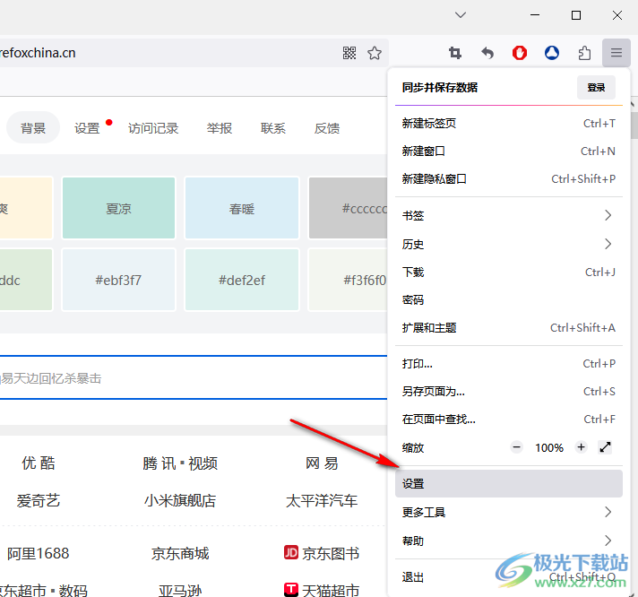Open the 京东图书 link
The width and height of the screenshot is (638, 597).
(331, 553)
